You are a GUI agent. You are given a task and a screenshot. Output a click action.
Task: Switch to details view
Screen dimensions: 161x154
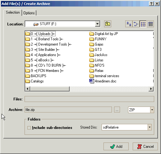150,24
